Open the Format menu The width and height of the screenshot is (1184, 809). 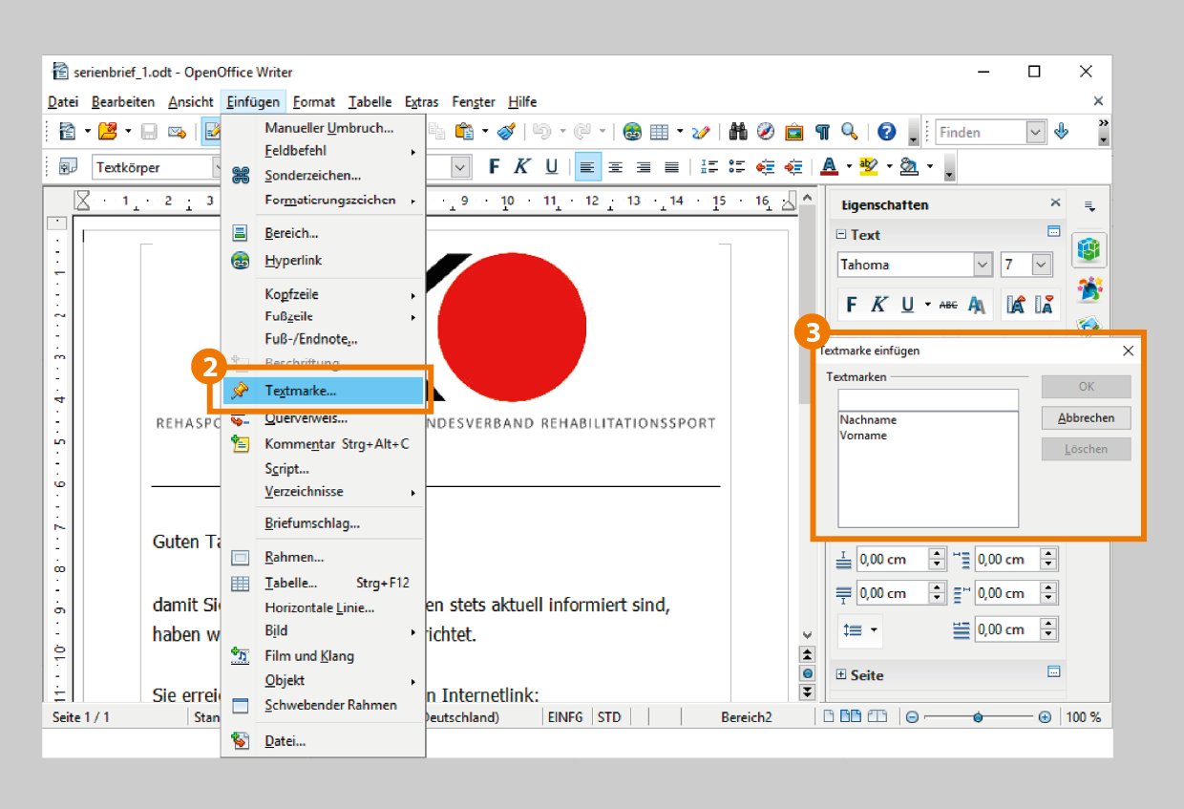[313, 102]
